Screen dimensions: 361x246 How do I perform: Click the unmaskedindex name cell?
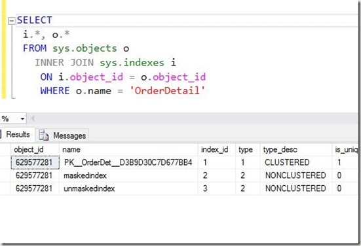[128, 189]
